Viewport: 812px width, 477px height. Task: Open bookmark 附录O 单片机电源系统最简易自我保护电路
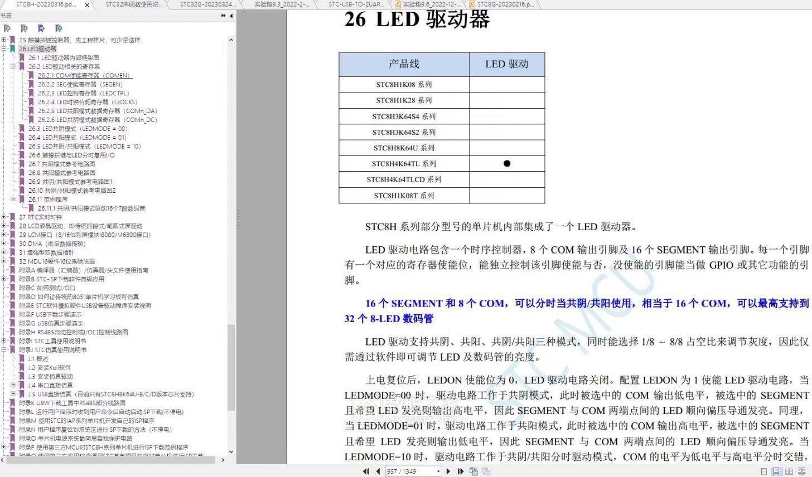(76, 439)
